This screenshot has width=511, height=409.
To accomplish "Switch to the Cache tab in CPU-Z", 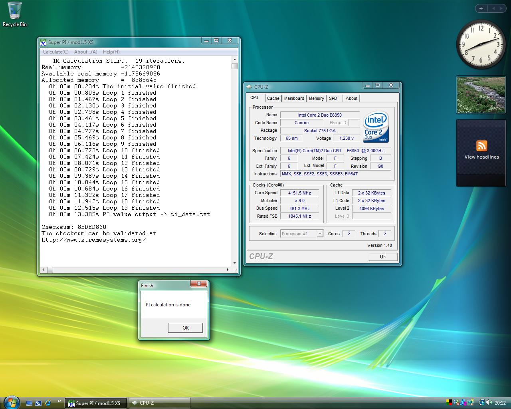I will (x=273, y=98).
